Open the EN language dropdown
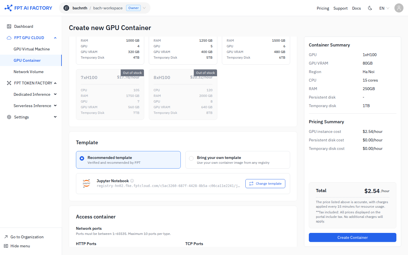 (x=384, y=8)
